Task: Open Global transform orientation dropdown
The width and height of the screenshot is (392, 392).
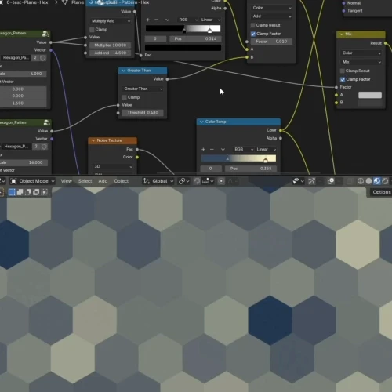Action: coord(158,181)
